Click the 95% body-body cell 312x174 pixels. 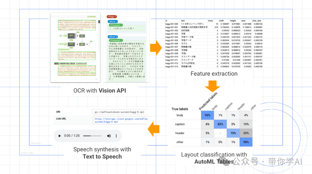pyautogui.click(x=207, y=115)
